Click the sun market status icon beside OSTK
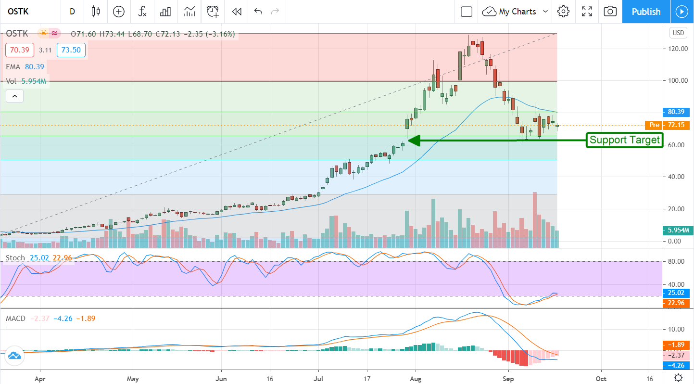This screenshot has height=384, width=694. (44, 34)
